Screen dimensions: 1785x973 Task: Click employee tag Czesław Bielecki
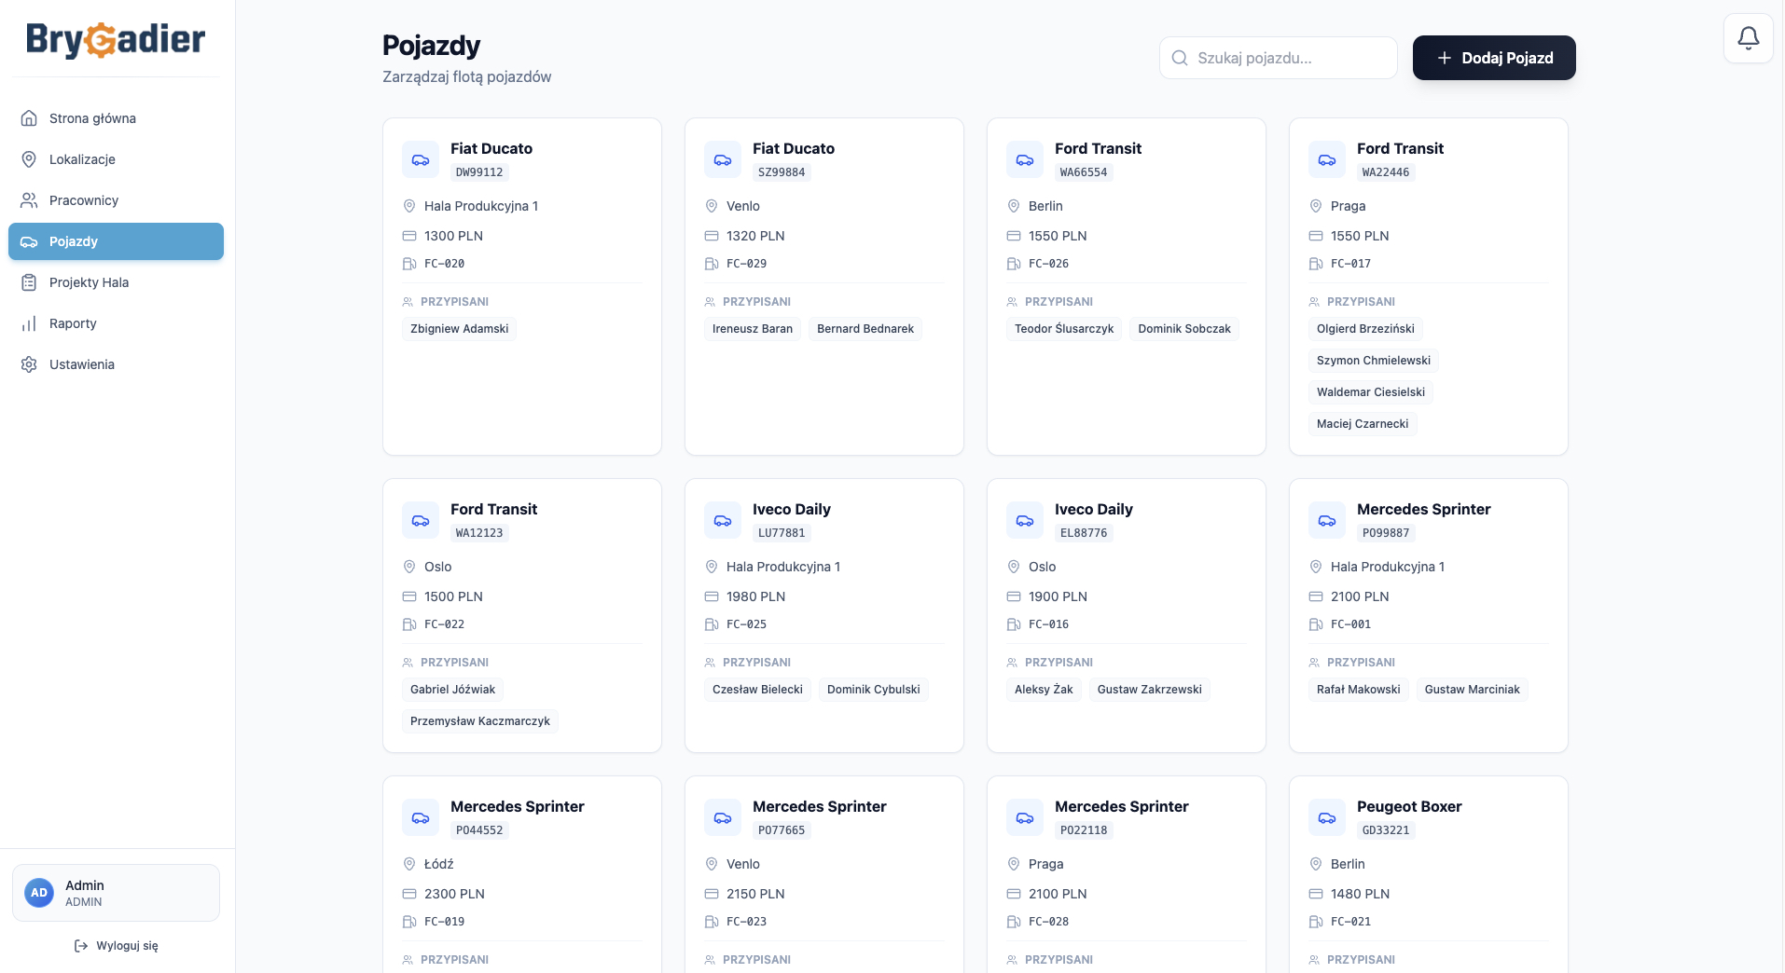[757, 690]
